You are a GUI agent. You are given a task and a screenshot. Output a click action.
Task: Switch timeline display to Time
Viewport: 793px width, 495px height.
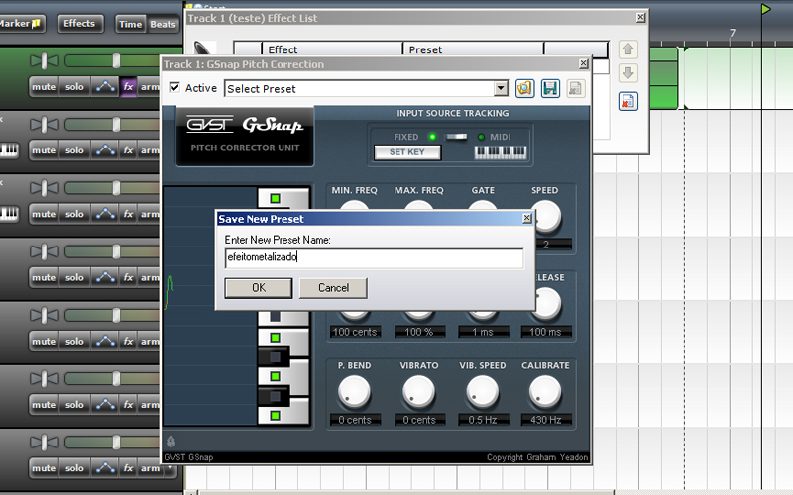[131, 24]
